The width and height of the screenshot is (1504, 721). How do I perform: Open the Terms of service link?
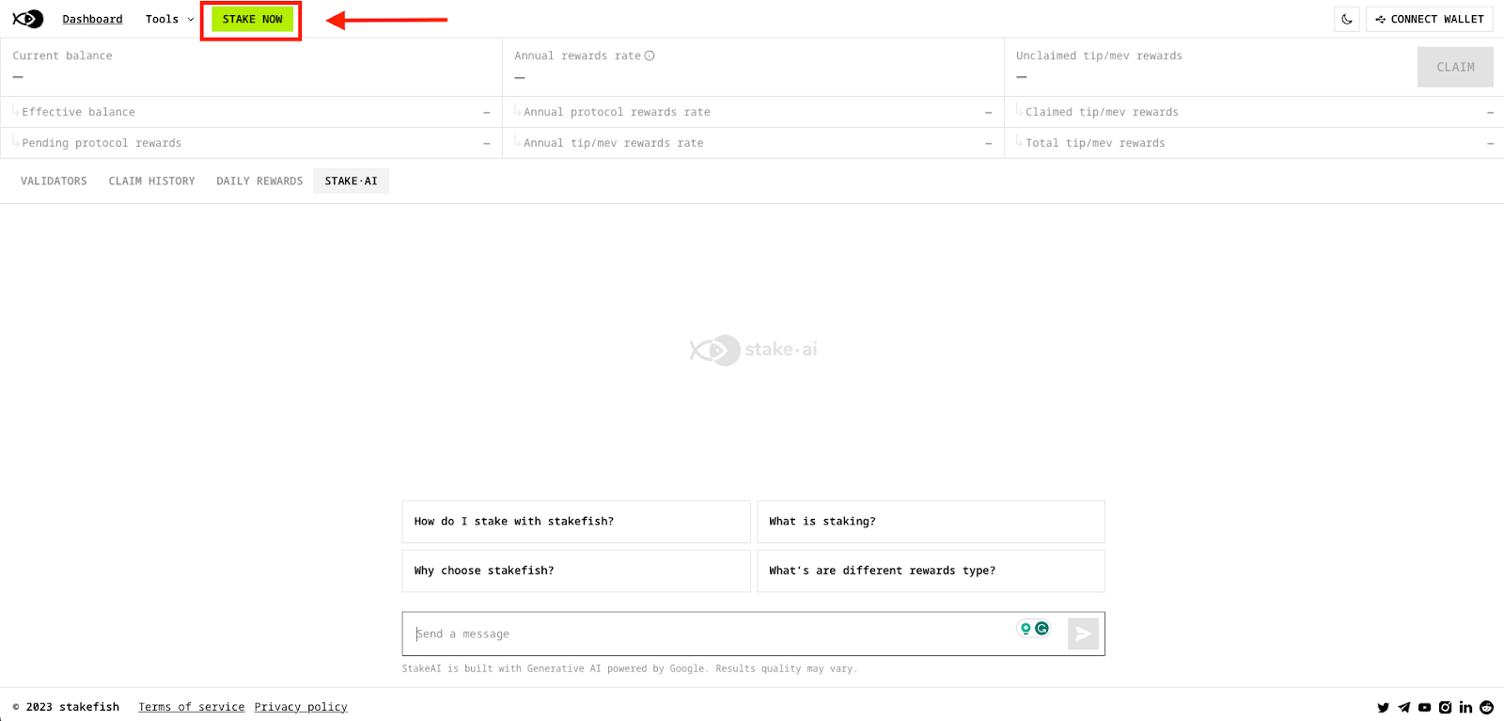[x=192, y=707]
